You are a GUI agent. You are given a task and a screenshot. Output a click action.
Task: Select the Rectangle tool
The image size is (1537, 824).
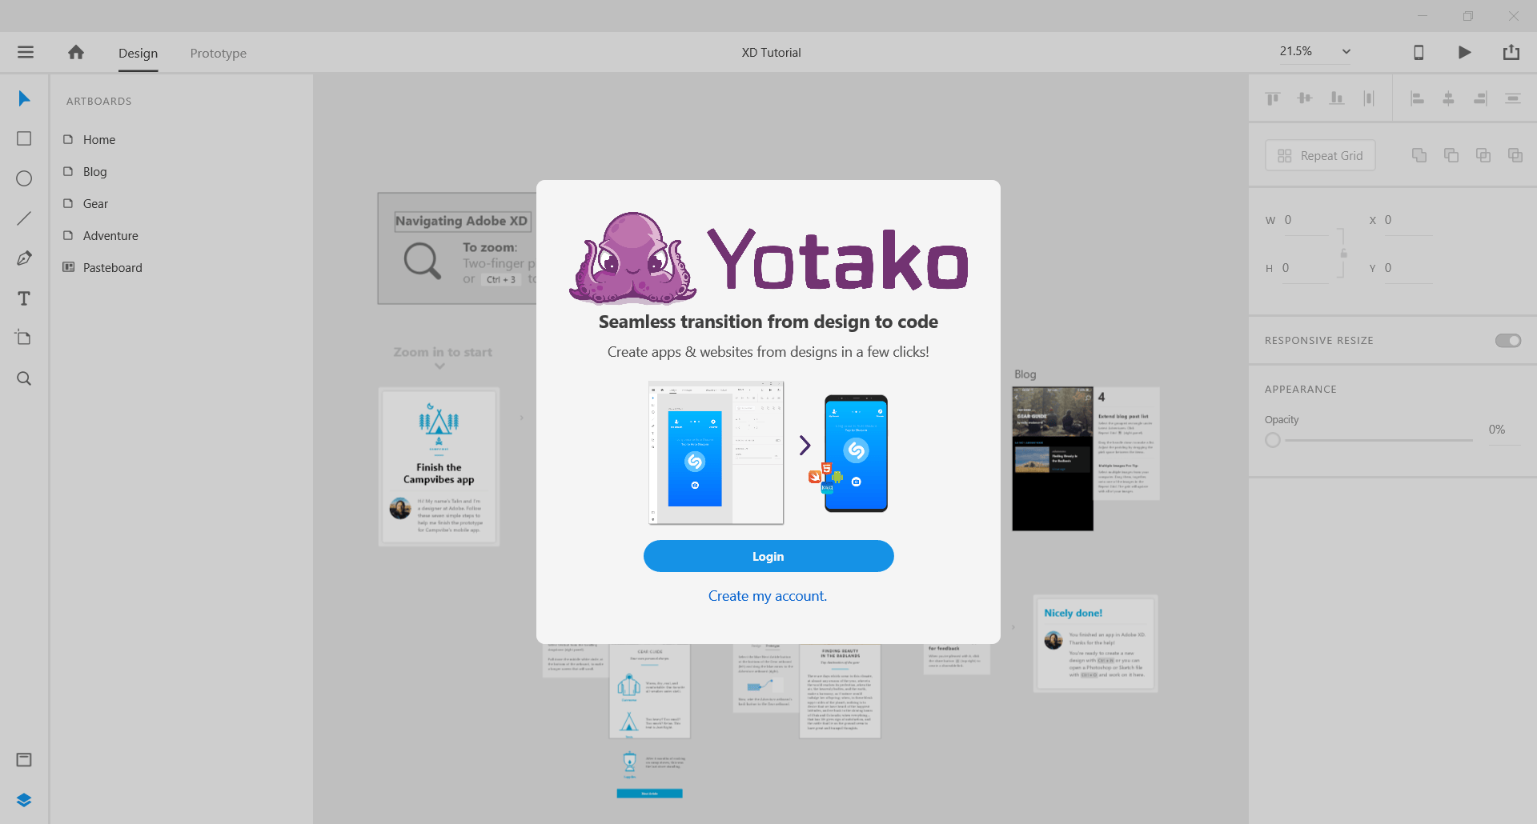[x=23, y=138]
